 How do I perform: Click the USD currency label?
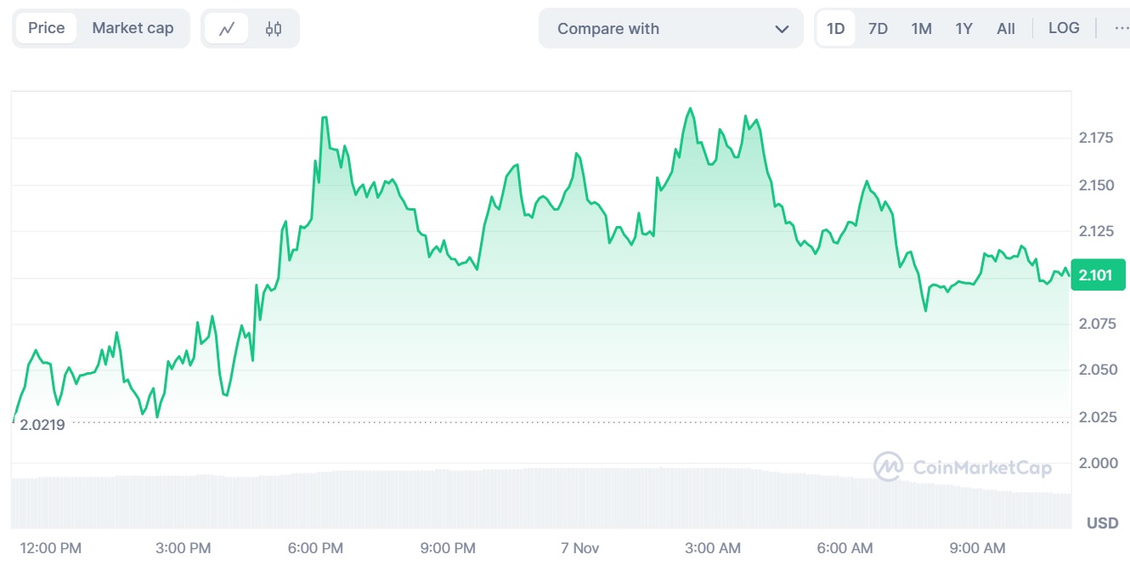(1103, 523)
